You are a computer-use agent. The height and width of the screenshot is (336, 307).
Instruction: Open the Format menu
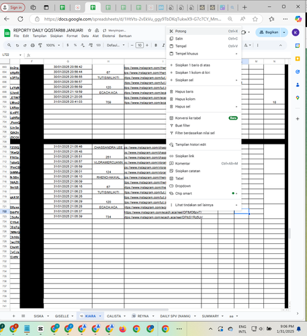[x=72, y=36]
